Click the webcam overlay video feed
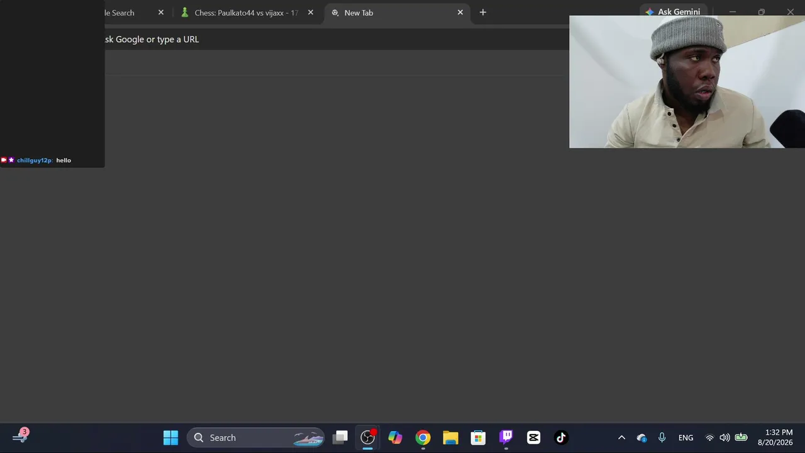 687,82
